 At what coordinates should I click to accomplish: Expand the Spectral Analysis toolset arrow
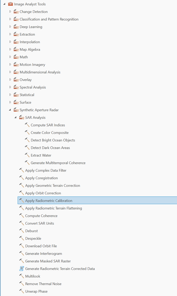pyautogui.click(x=10, y=87)
